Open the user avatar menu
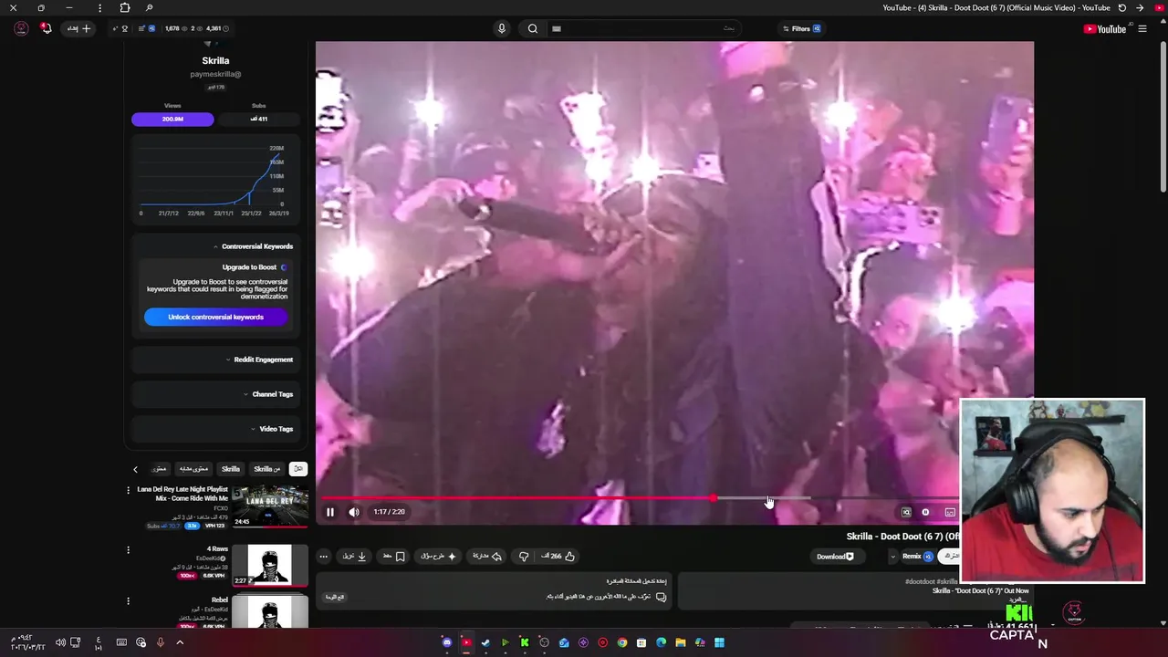The image size is (1168, 657). (x=21, y=28)
